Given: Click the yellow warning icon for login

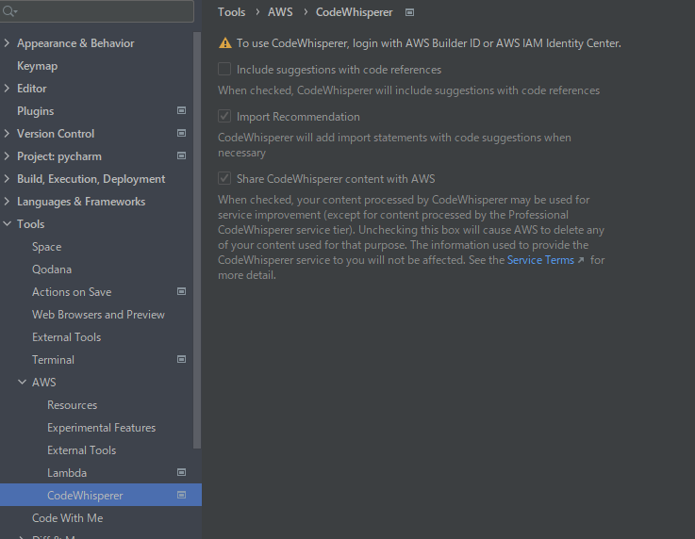Looking at the screenshot, I should coord(224,43).
